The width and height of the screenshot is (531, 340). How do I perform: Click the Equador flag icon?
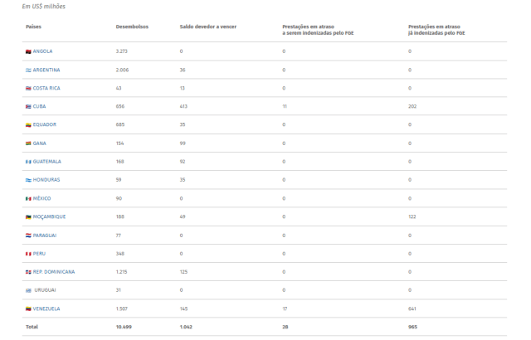[28, 125]
